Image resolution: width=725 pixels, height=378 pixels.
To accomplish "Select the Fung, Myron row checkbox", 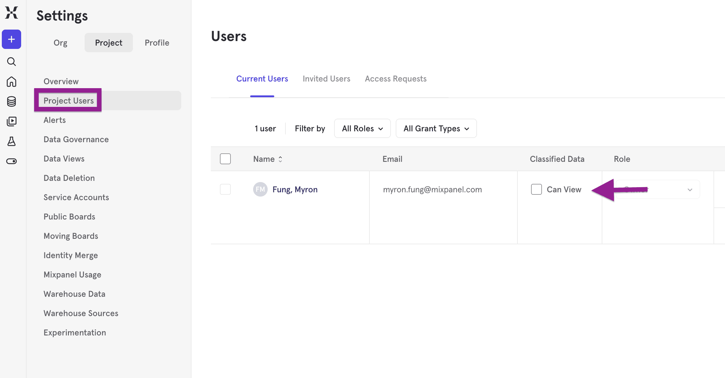I will point(225,189).
